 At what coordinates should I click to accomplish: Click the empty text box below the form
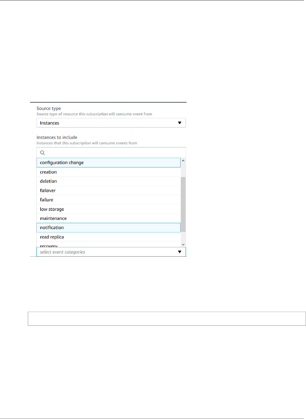coord(167,319)
